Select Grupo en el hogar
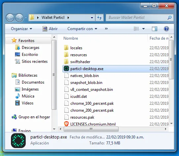This screenshot has height=156, width=179. pos(34,117)
